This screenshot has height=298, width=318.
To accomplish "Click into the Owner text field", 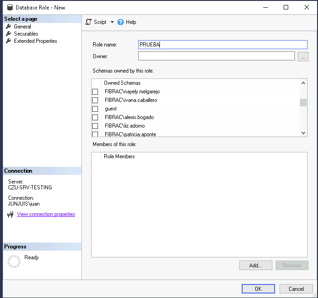I will (216, 56).
